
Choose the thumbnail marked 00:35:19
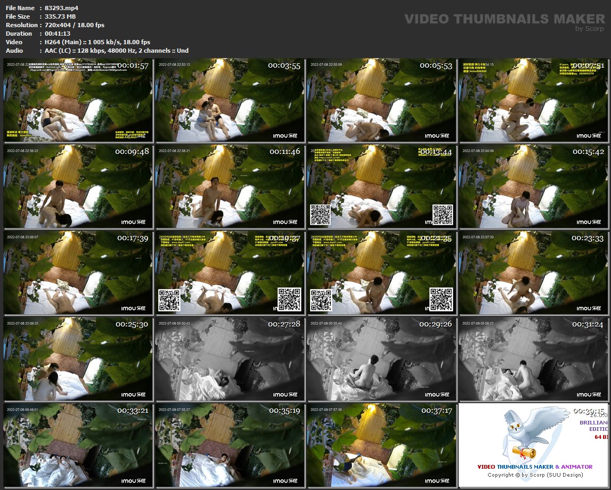pos(230,445)
